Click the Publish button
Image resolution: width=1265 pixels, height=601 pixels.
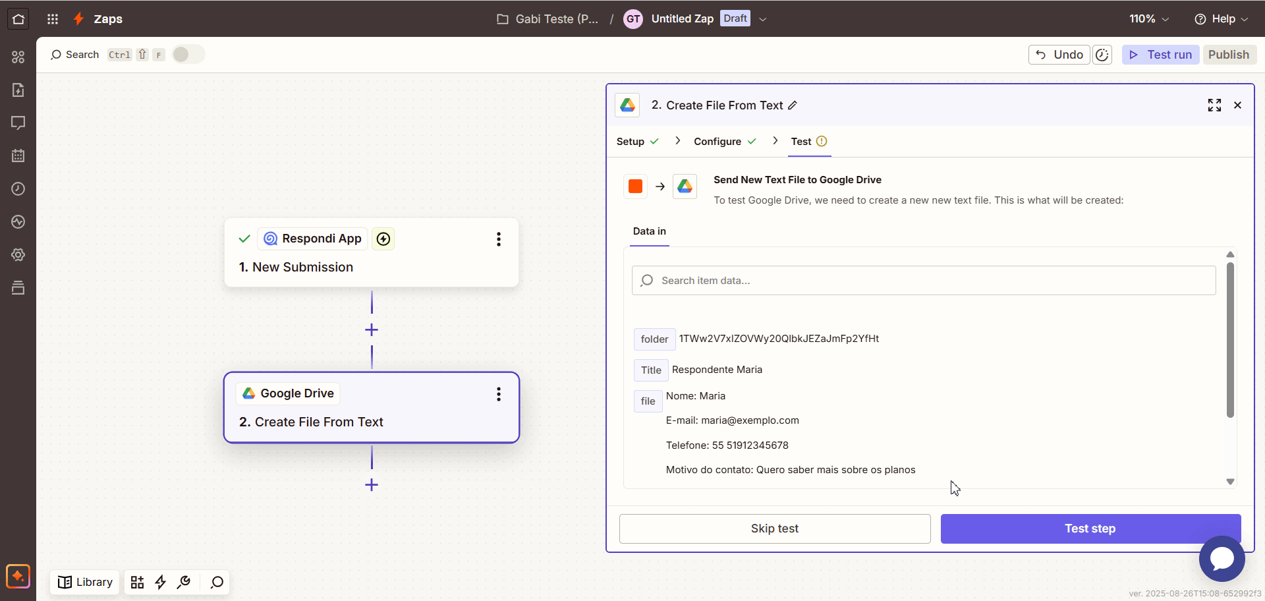pyautogui.click(x=1229, y=55)
